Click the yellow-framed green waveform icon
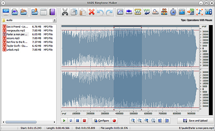The image size is (215, 131). coord(138,12)
